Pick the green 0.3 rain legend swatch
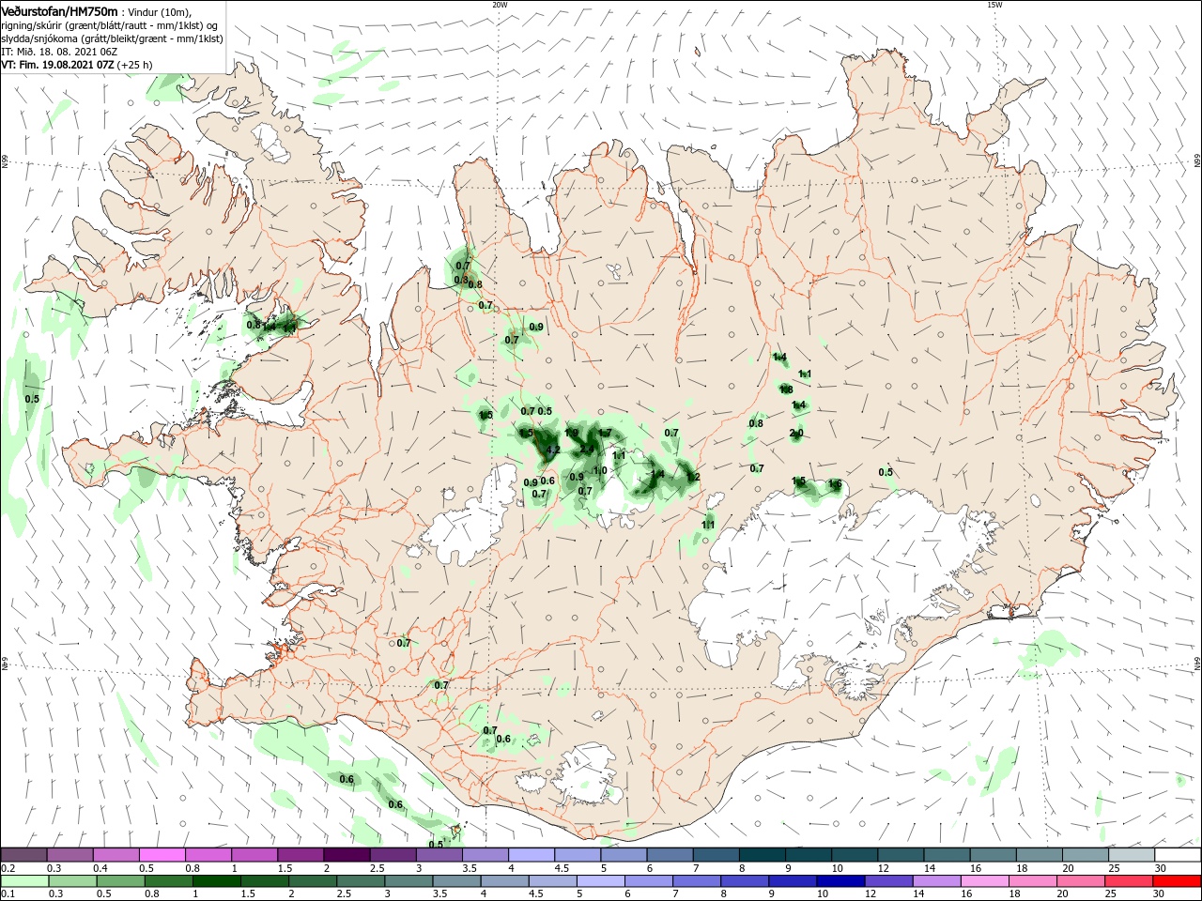The image size is (1202, 901). coord(72,880)
